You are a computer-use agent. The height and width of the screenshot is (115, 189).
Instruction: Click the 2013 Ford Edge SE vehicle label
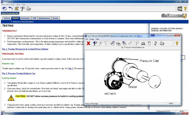point(10,13)
